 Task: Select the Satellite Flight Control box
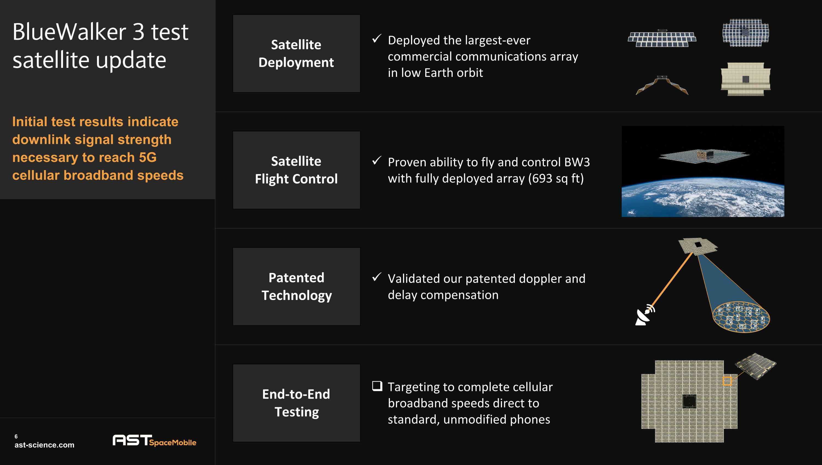point(296,170)
